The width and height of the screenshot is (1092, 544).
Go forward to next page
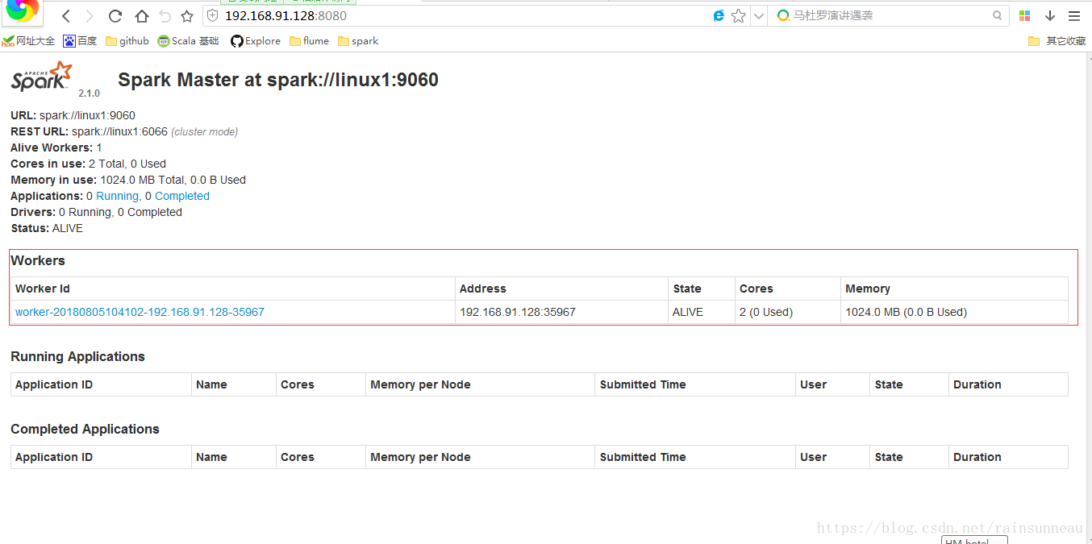tap(90, 16)
